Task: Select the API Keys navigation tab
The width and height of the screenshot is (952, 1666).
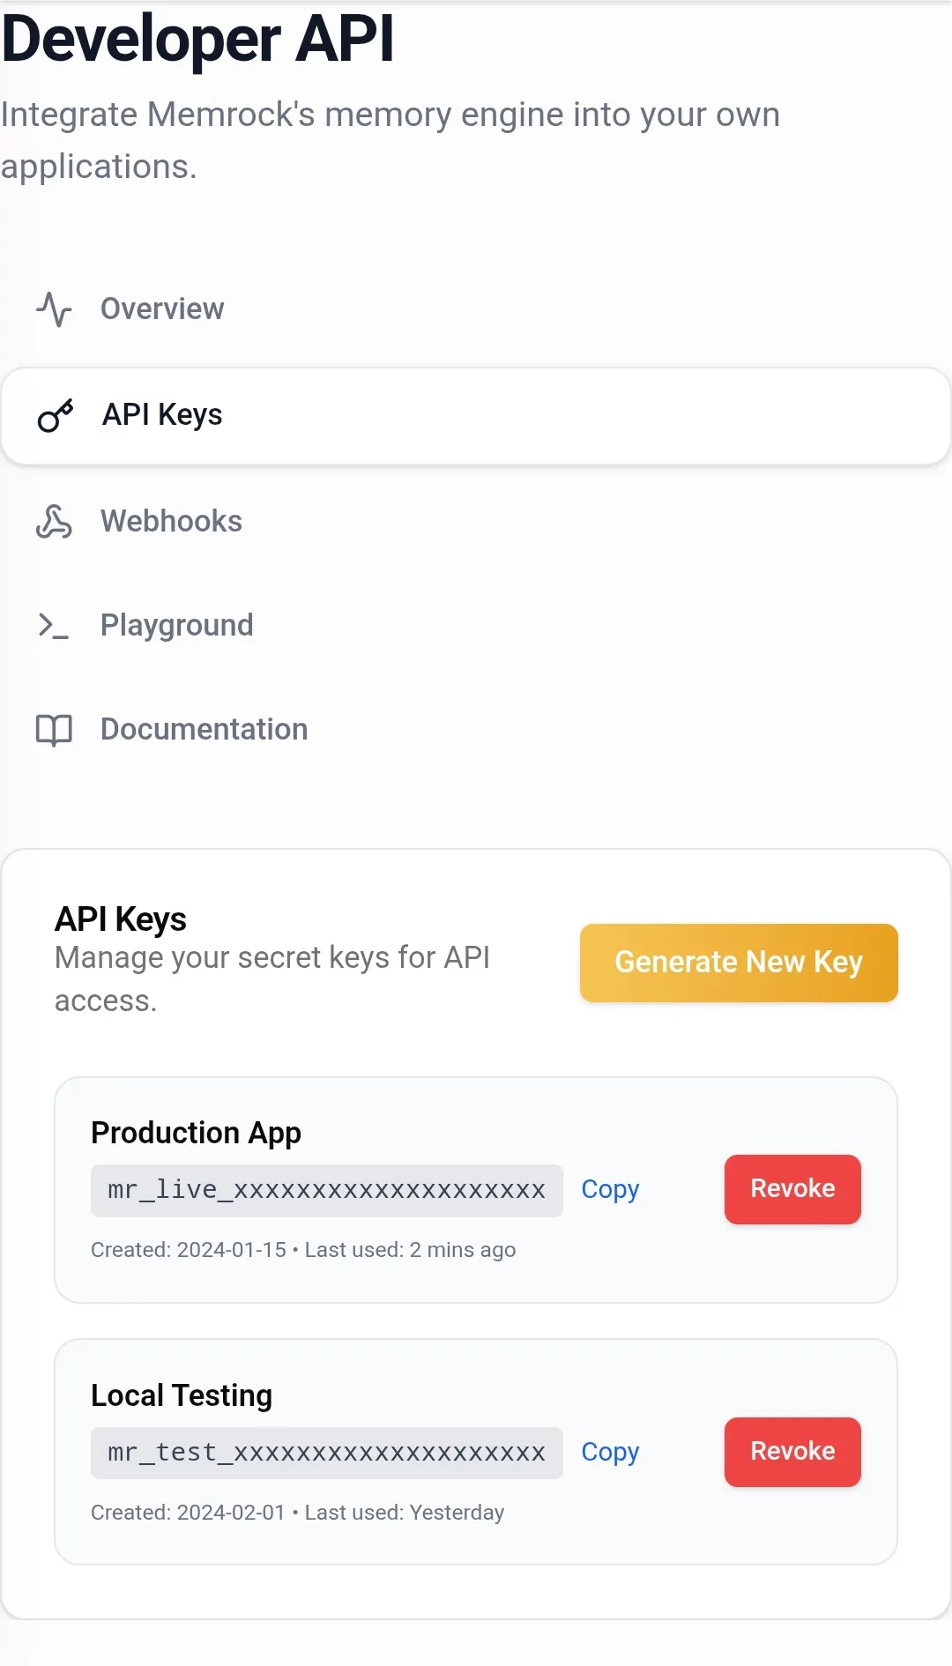Action: pyautogui.click(x=476, y=415)
